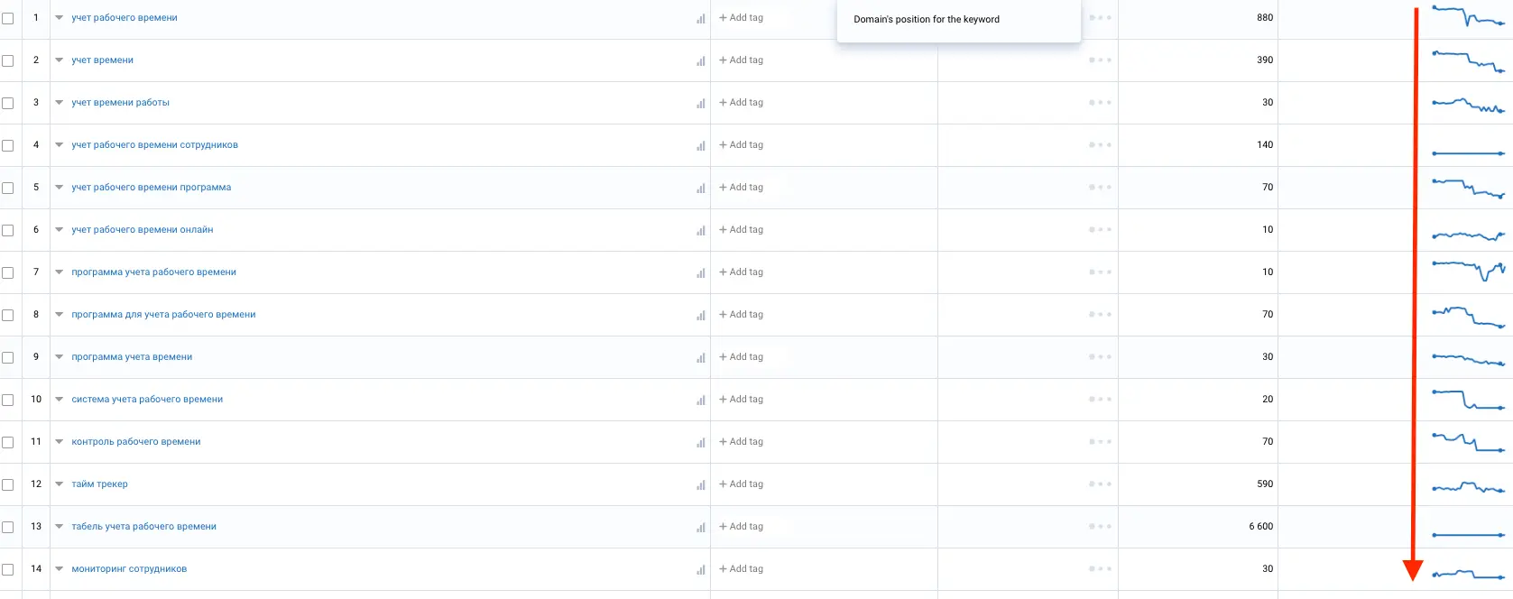The image size is (1513, 599).
Task: Tick checkbox for row 4 учет рабочего времени сотрудников
Action: click(8, 145)
